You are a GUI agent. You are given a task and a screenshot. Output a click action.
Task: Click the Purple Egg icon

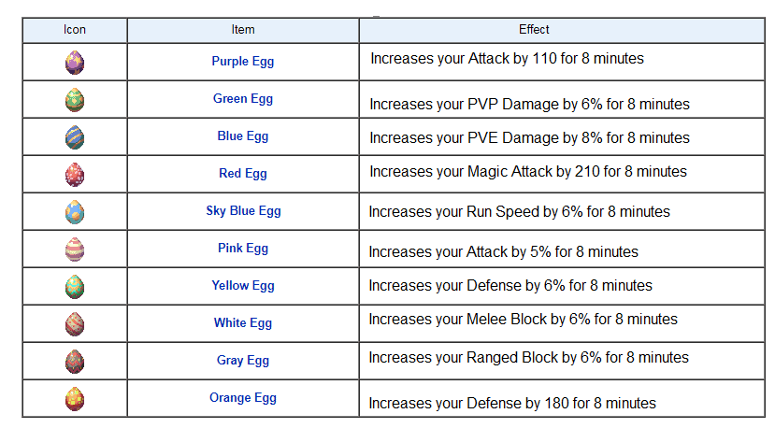coord(75,63)
